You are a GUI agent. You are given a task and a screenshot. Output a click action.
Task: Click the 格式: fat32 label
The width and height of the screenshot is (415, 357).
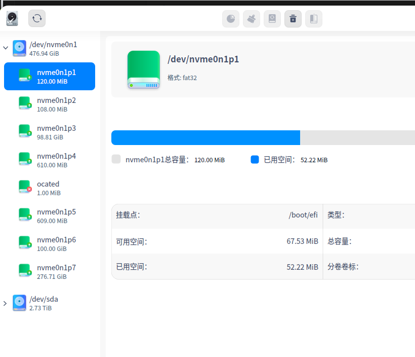click(182, 78)
